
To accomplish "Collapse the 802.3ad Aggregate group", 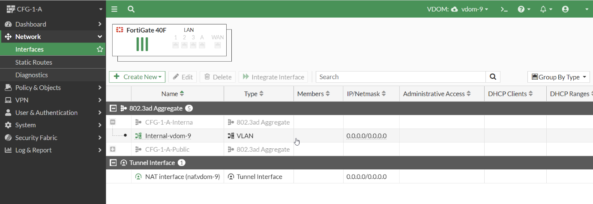I will point(114,108).
